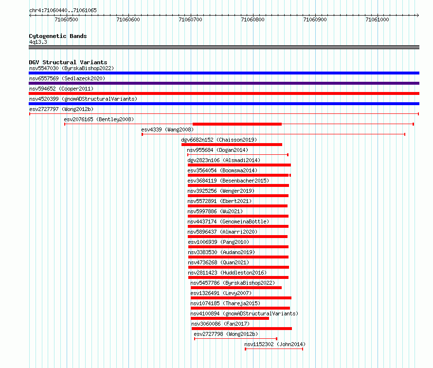The width and height of the screenshot is (433, 368).
Task: Open nsv4736268 (Quan2021) variant label
Action: (x=218, y=262)
